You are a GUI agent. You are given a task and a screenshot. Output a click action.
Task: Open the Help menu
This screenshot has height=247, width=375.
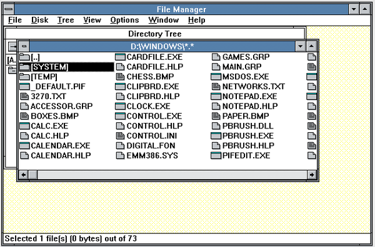point(197,20)
